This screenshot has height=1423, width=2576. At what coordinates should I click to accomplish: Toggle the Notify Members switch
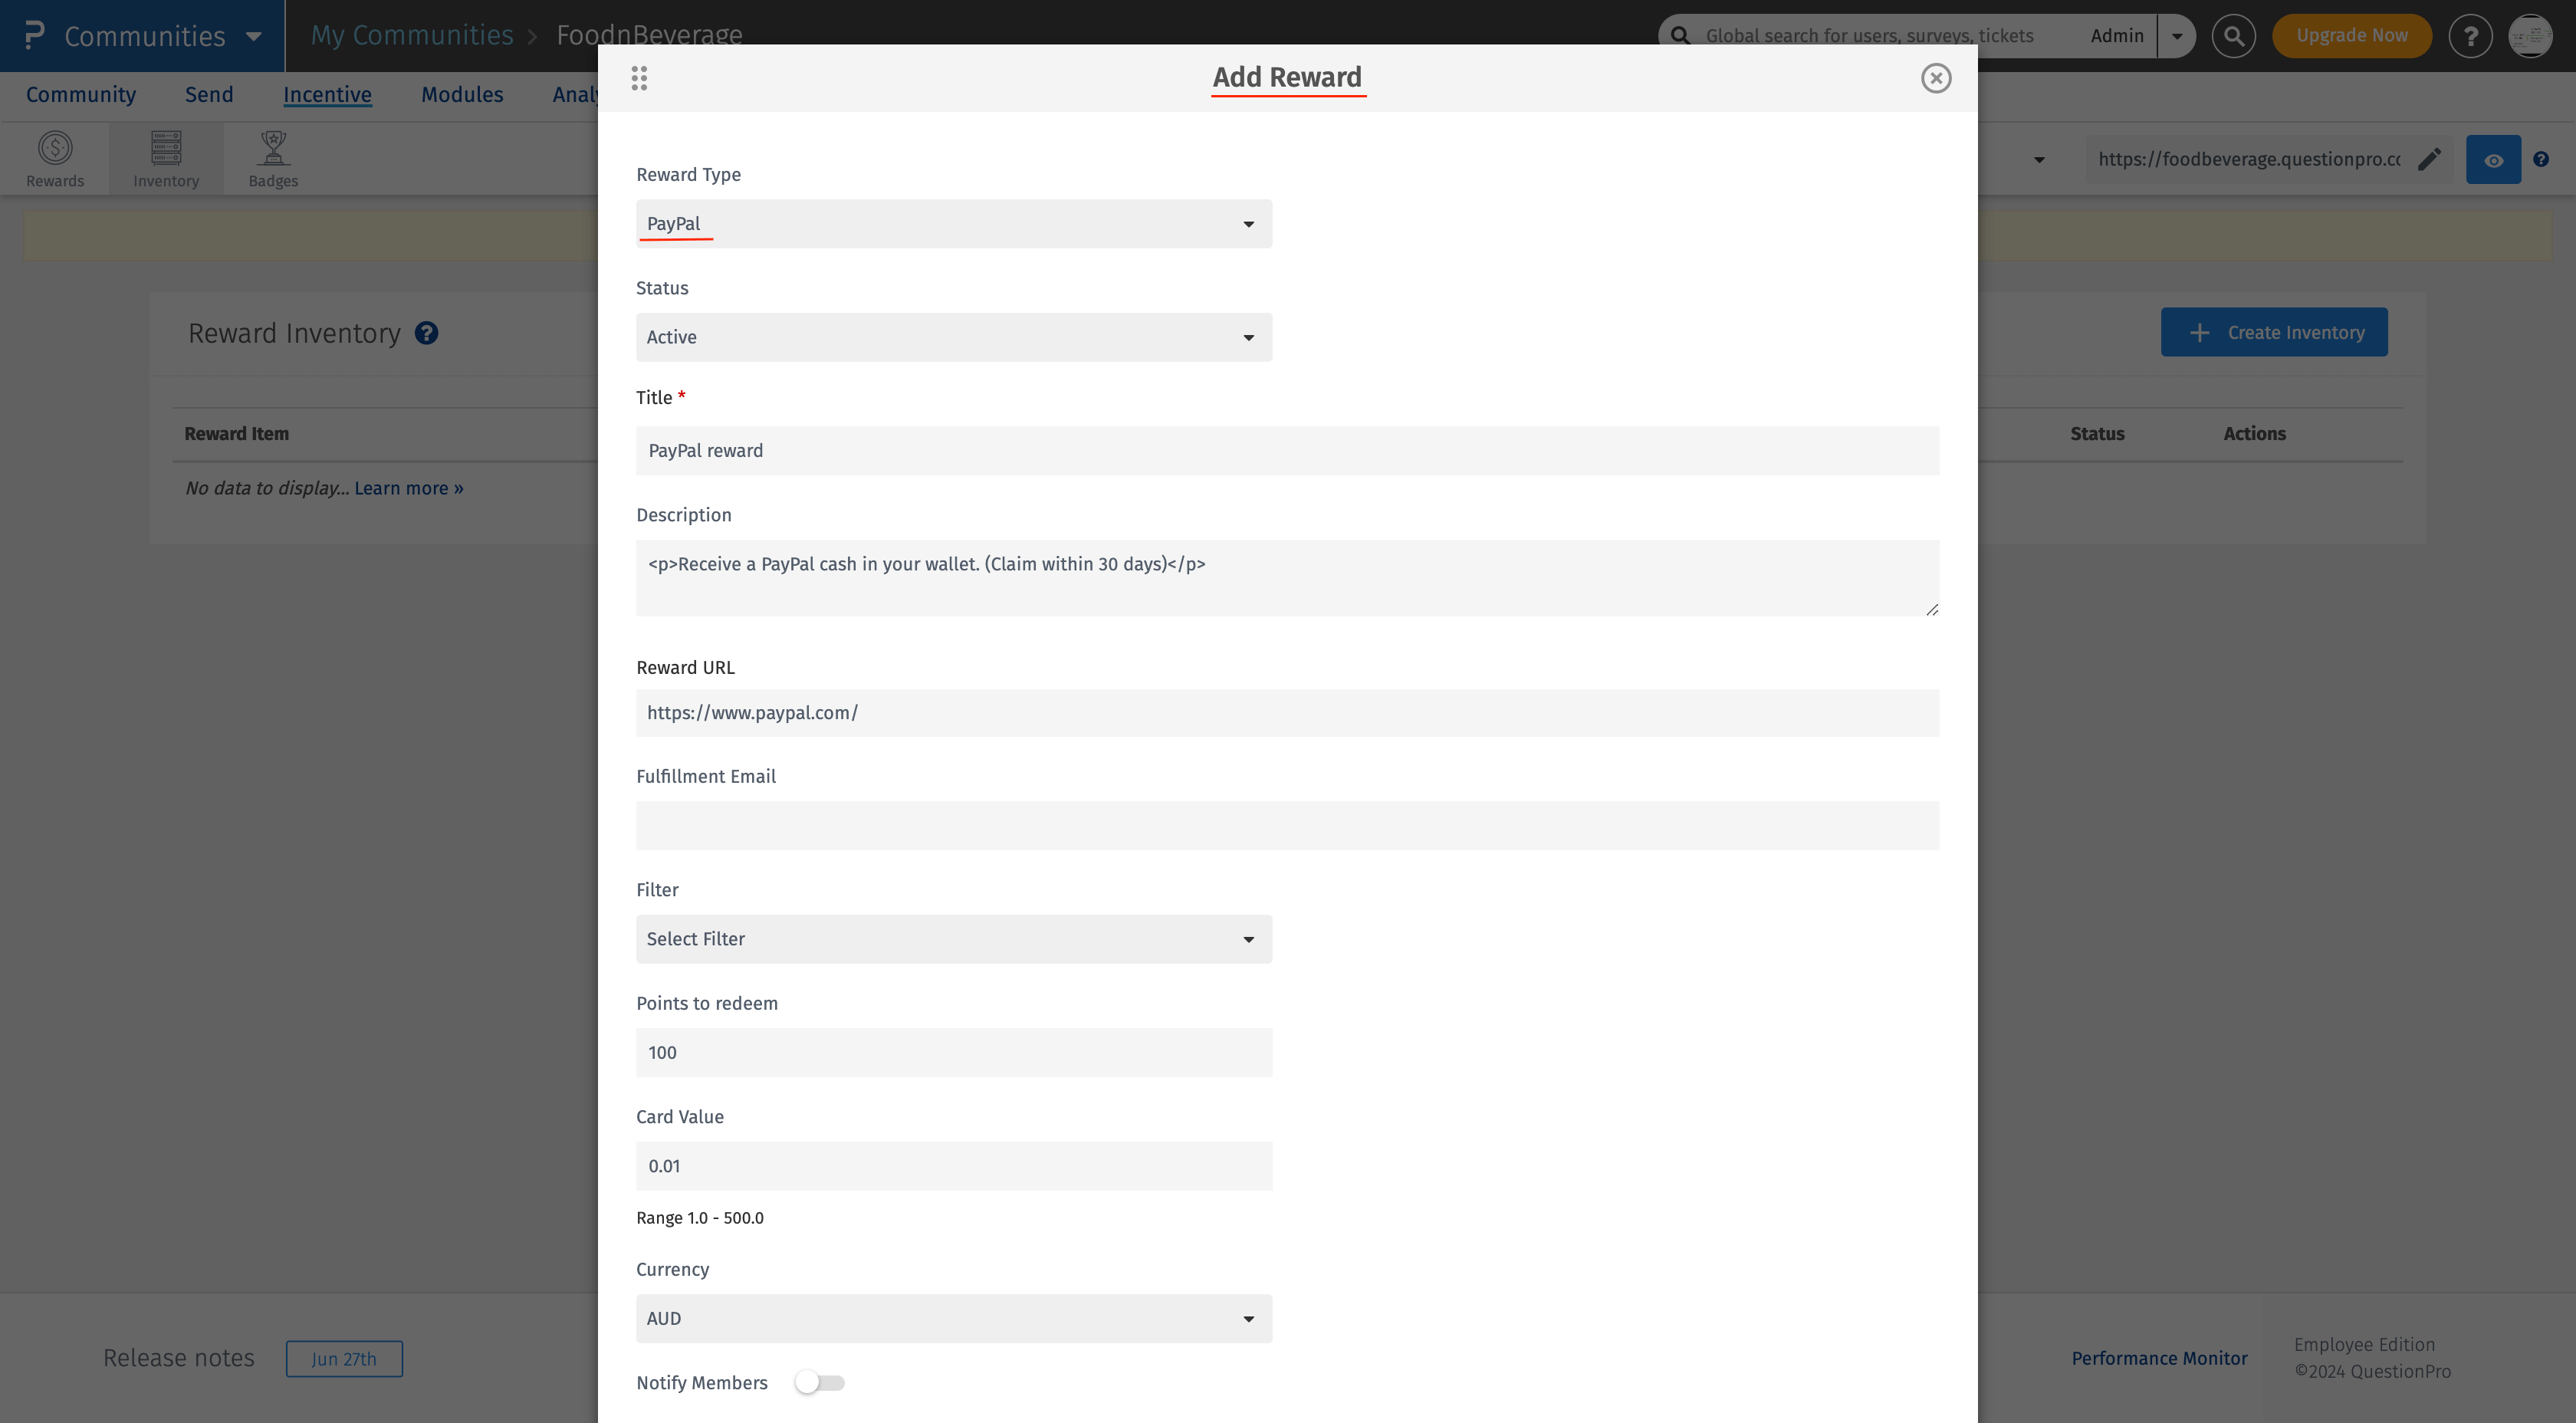tap(819, 1382)
